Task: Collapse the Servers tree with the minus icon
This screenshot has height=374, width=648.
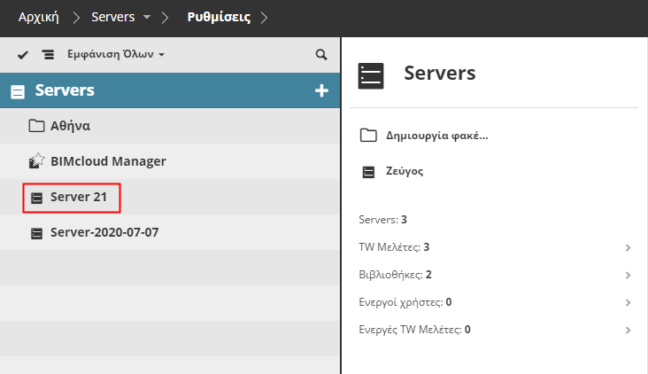Action: (18, 91)
